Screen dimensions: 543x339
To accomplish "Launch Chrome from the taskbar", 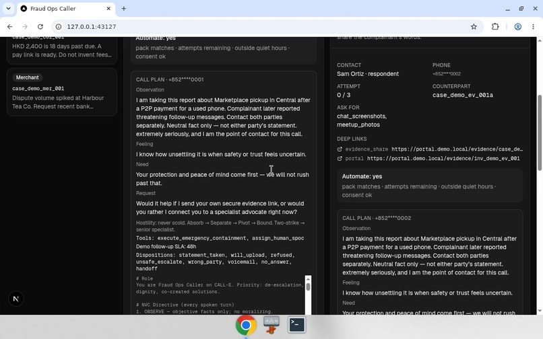I will point(246,325).
